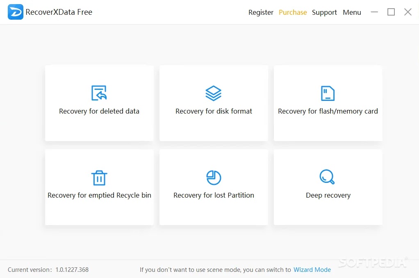Minimize the RecoverXData window
Viewport: 419px width, 278px height.
374,12
